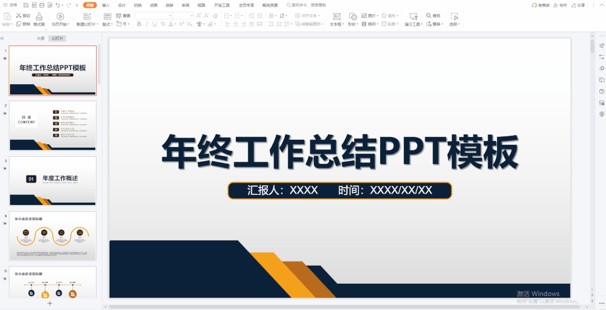Click the Find (查找) magnifier icon
606x310 pixels.
coord(429,16)
